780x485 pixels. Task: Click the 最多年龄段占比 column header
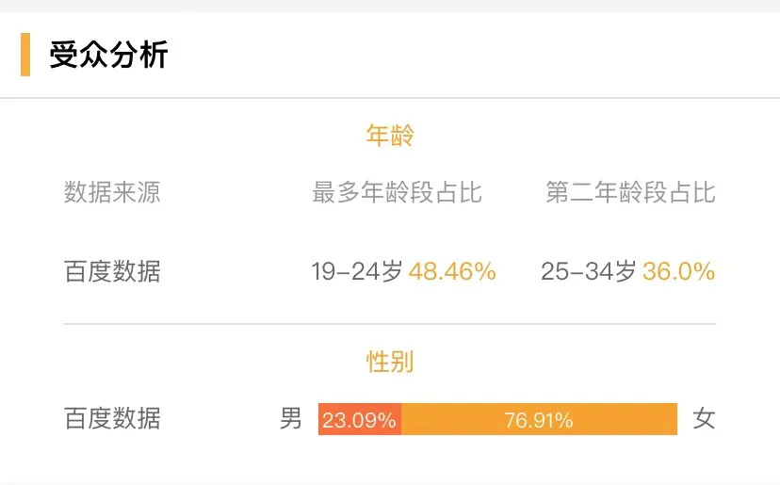(x=397, y=193)
